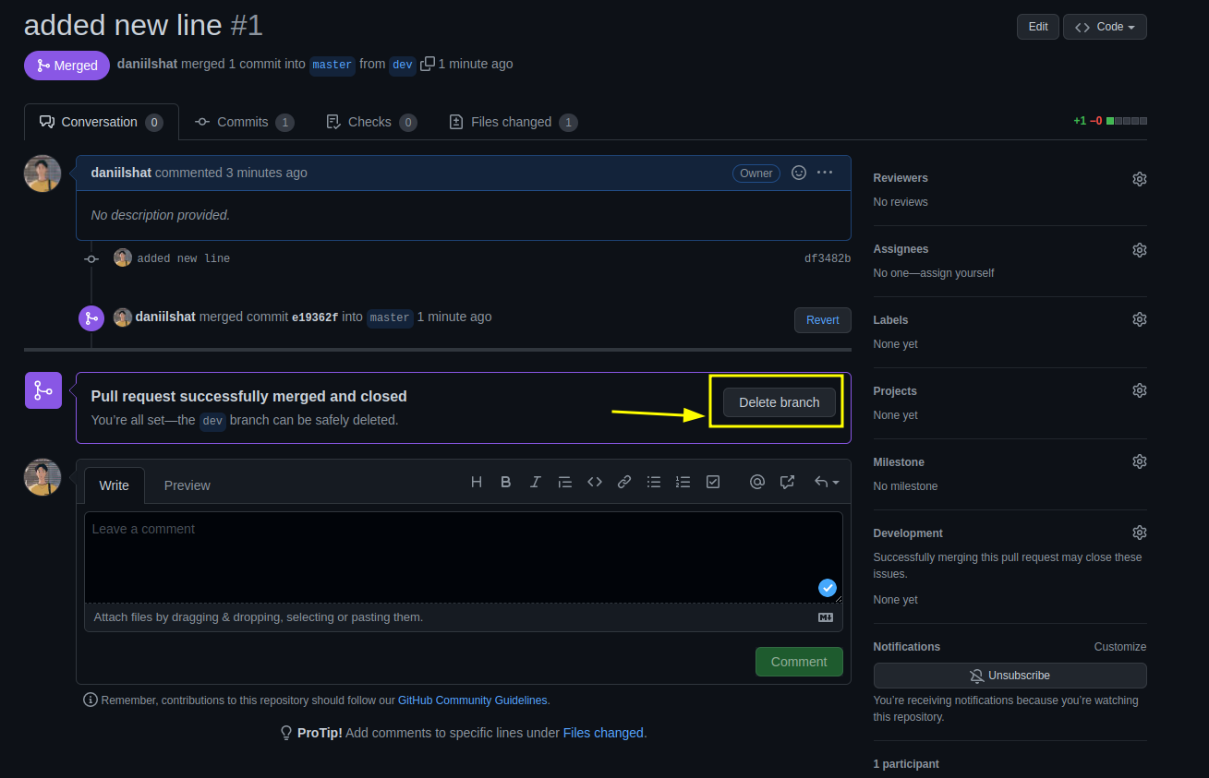The width and height of the screenshot is (1209, 778).
Task: Open Milestone settings gear
Action: pyautogui.click(x=1140, y=461)
